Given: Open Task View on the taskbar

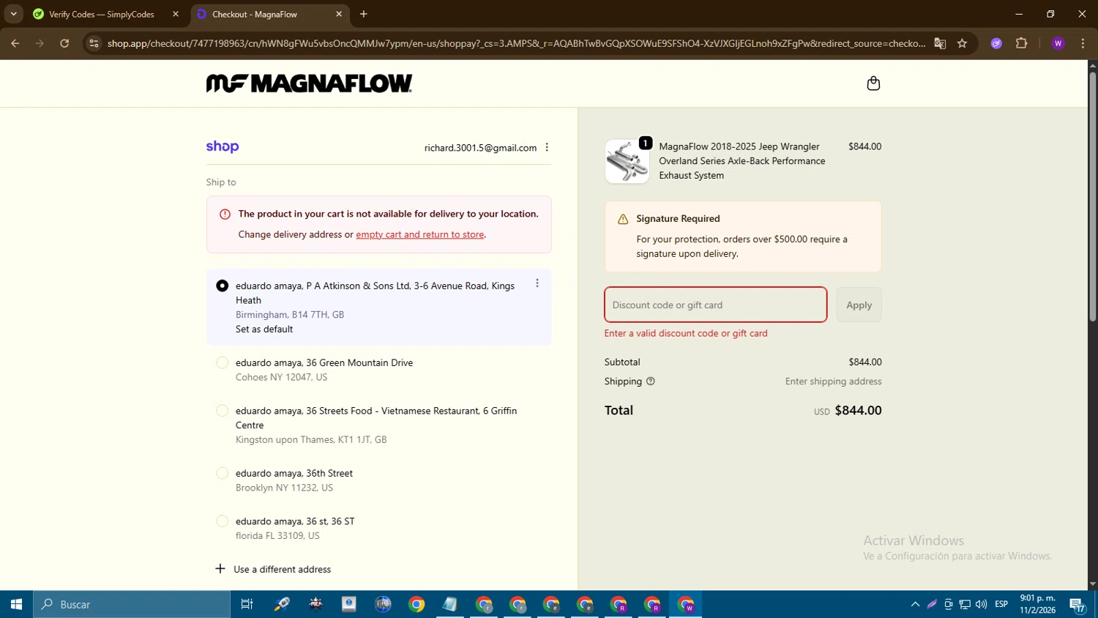Looking at the screenshot, I should coord(247,604).
